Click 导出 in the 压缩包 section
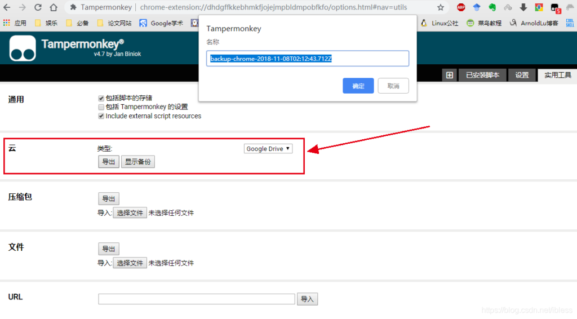The width and height of the screenshot is (577, 319). [109, 199]
